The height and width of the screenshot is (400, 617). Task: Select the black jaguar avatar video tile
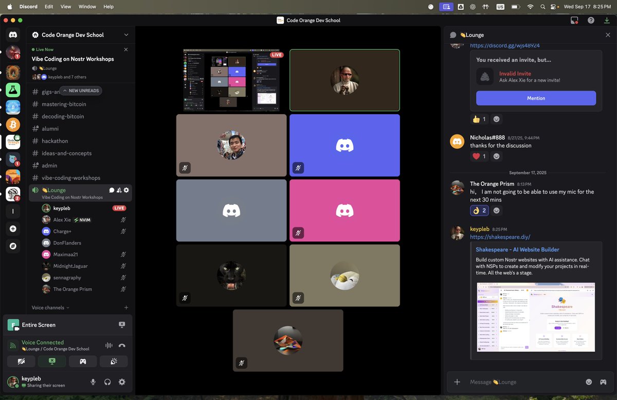tap(231, 275)
